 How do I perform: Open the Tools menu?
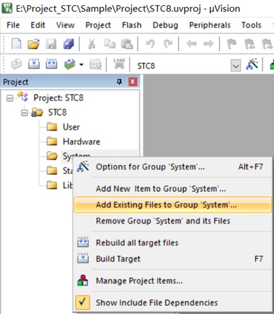[252, 25]
